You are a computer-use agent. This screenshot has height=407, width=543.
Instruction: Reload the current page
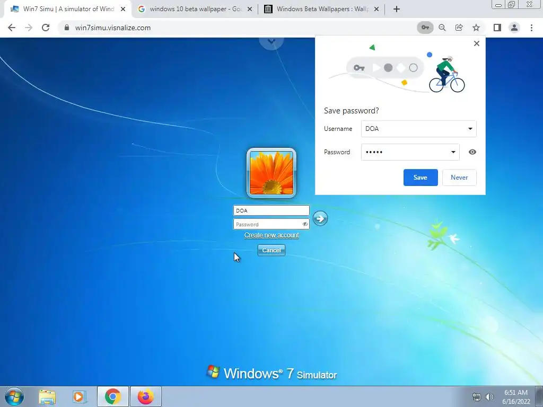[46, 28]
